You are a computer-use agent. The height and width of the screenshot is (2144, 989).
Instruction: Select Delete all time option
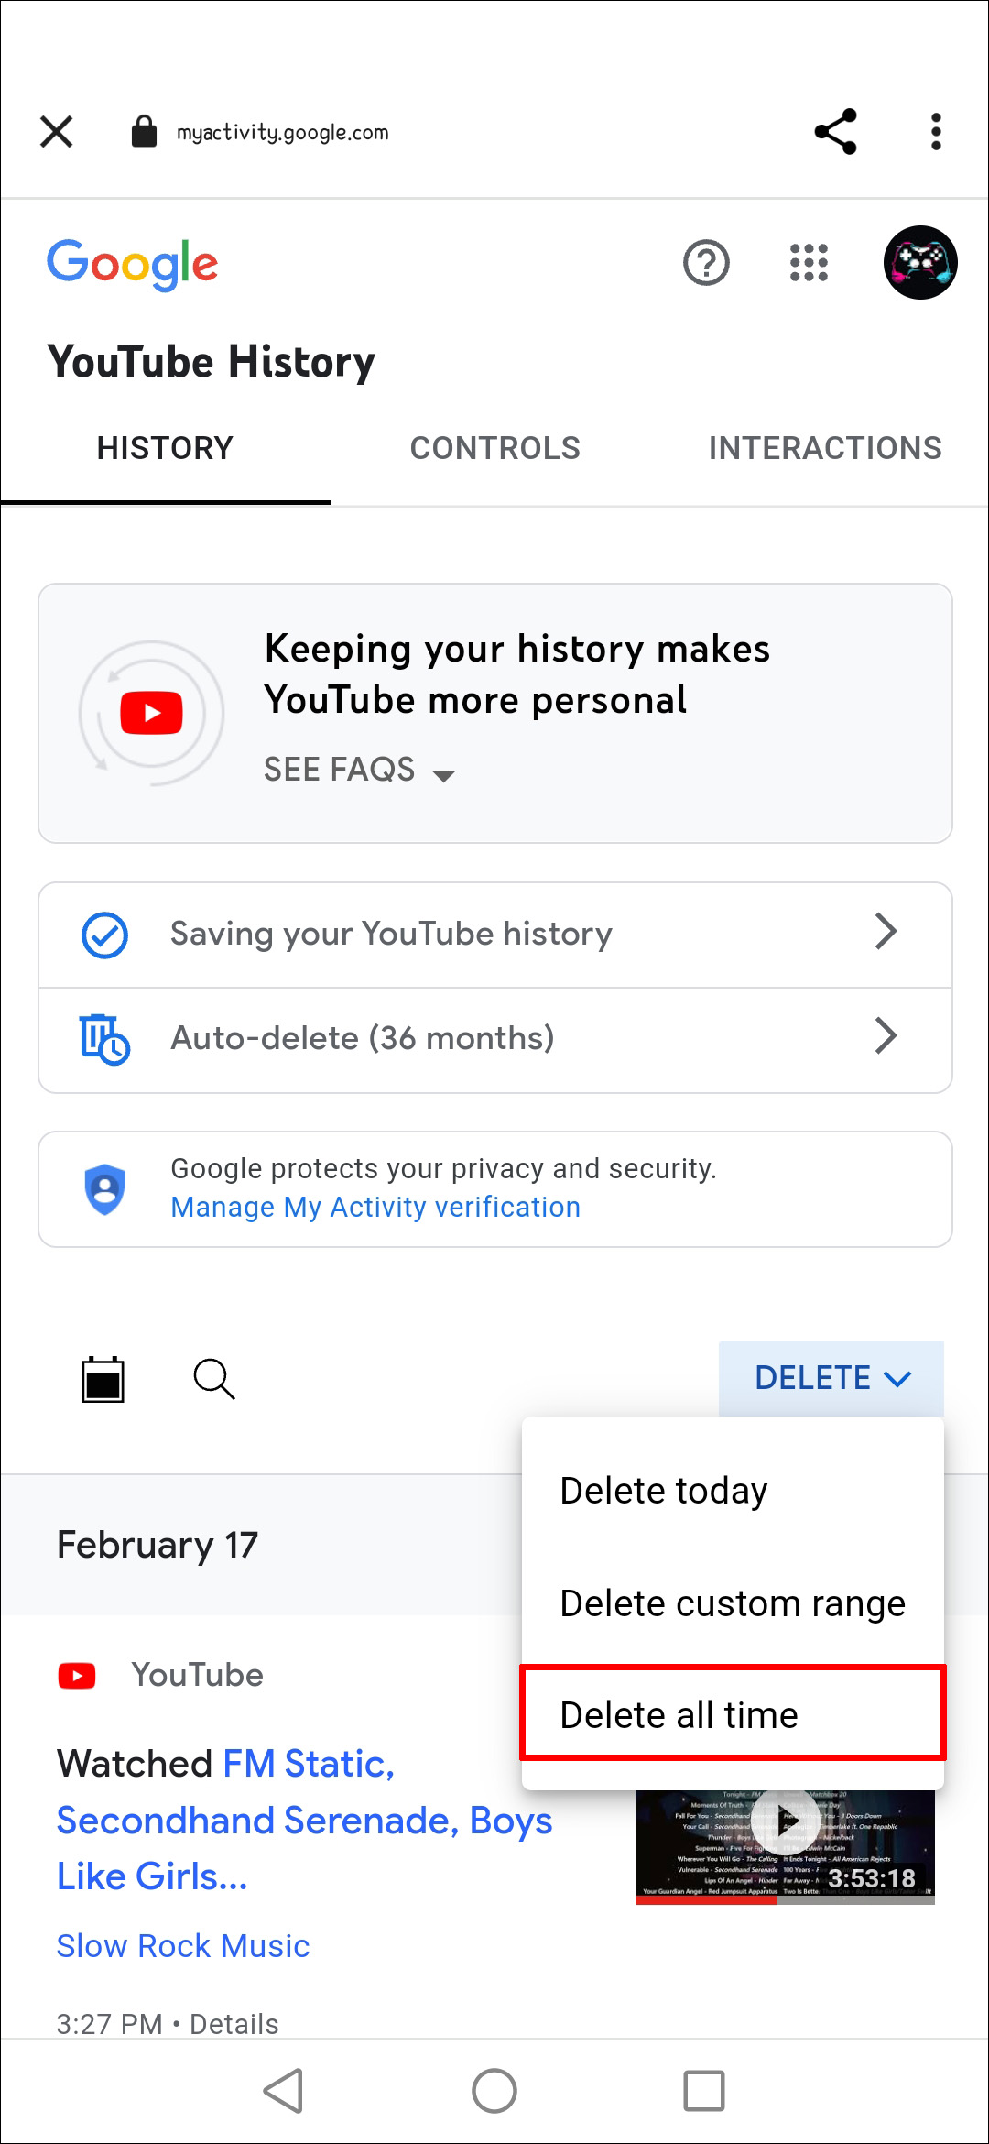[731, 1714]
